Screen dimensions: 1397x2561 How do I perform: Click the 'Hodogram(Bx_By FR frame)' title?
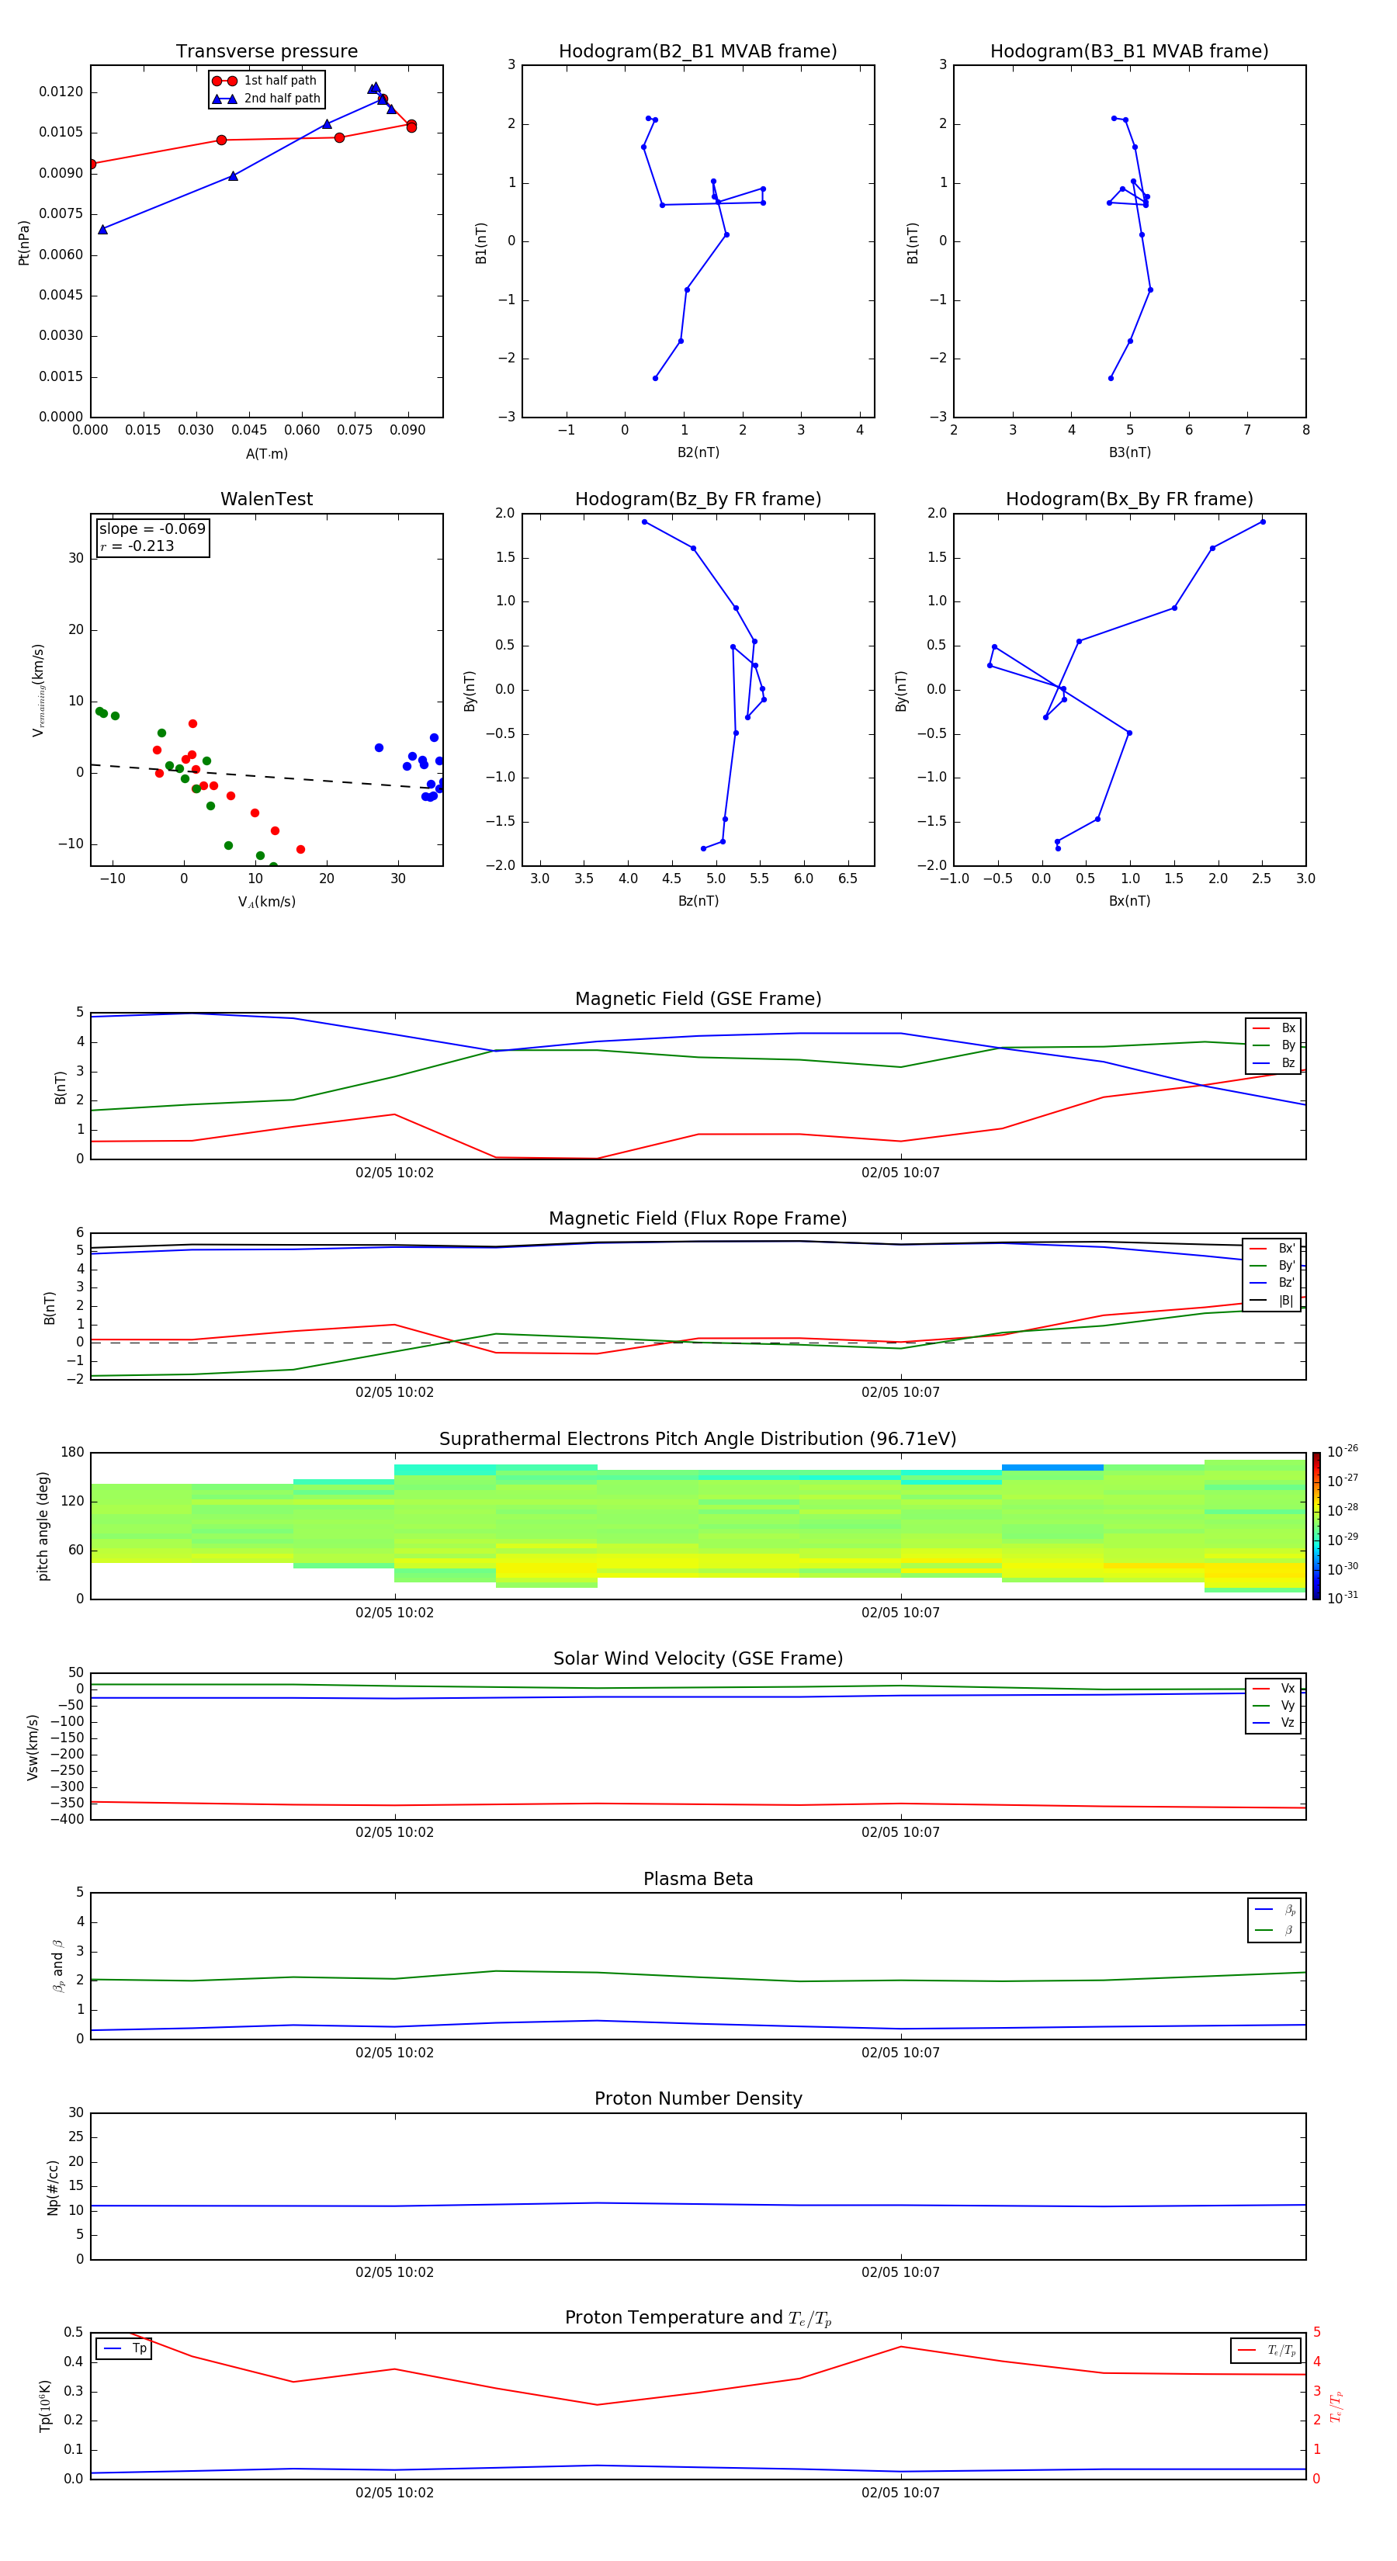pyautogui.click(x=1129, y=499)
